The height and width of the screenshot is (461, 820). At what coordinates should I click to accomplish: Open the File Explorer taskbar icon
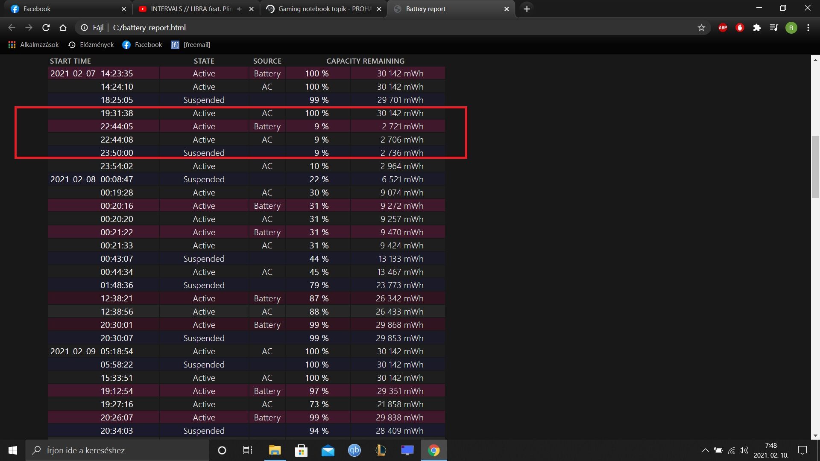pyautogui.click(x=275, y=450)
